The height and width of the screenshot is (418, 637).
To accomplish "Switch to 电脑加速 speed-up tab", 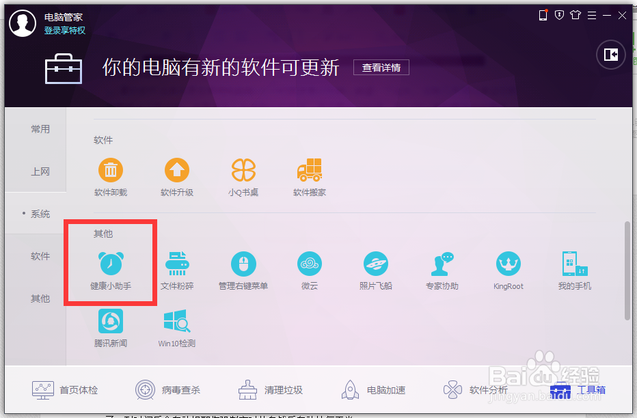I will (x=373, y=390).
